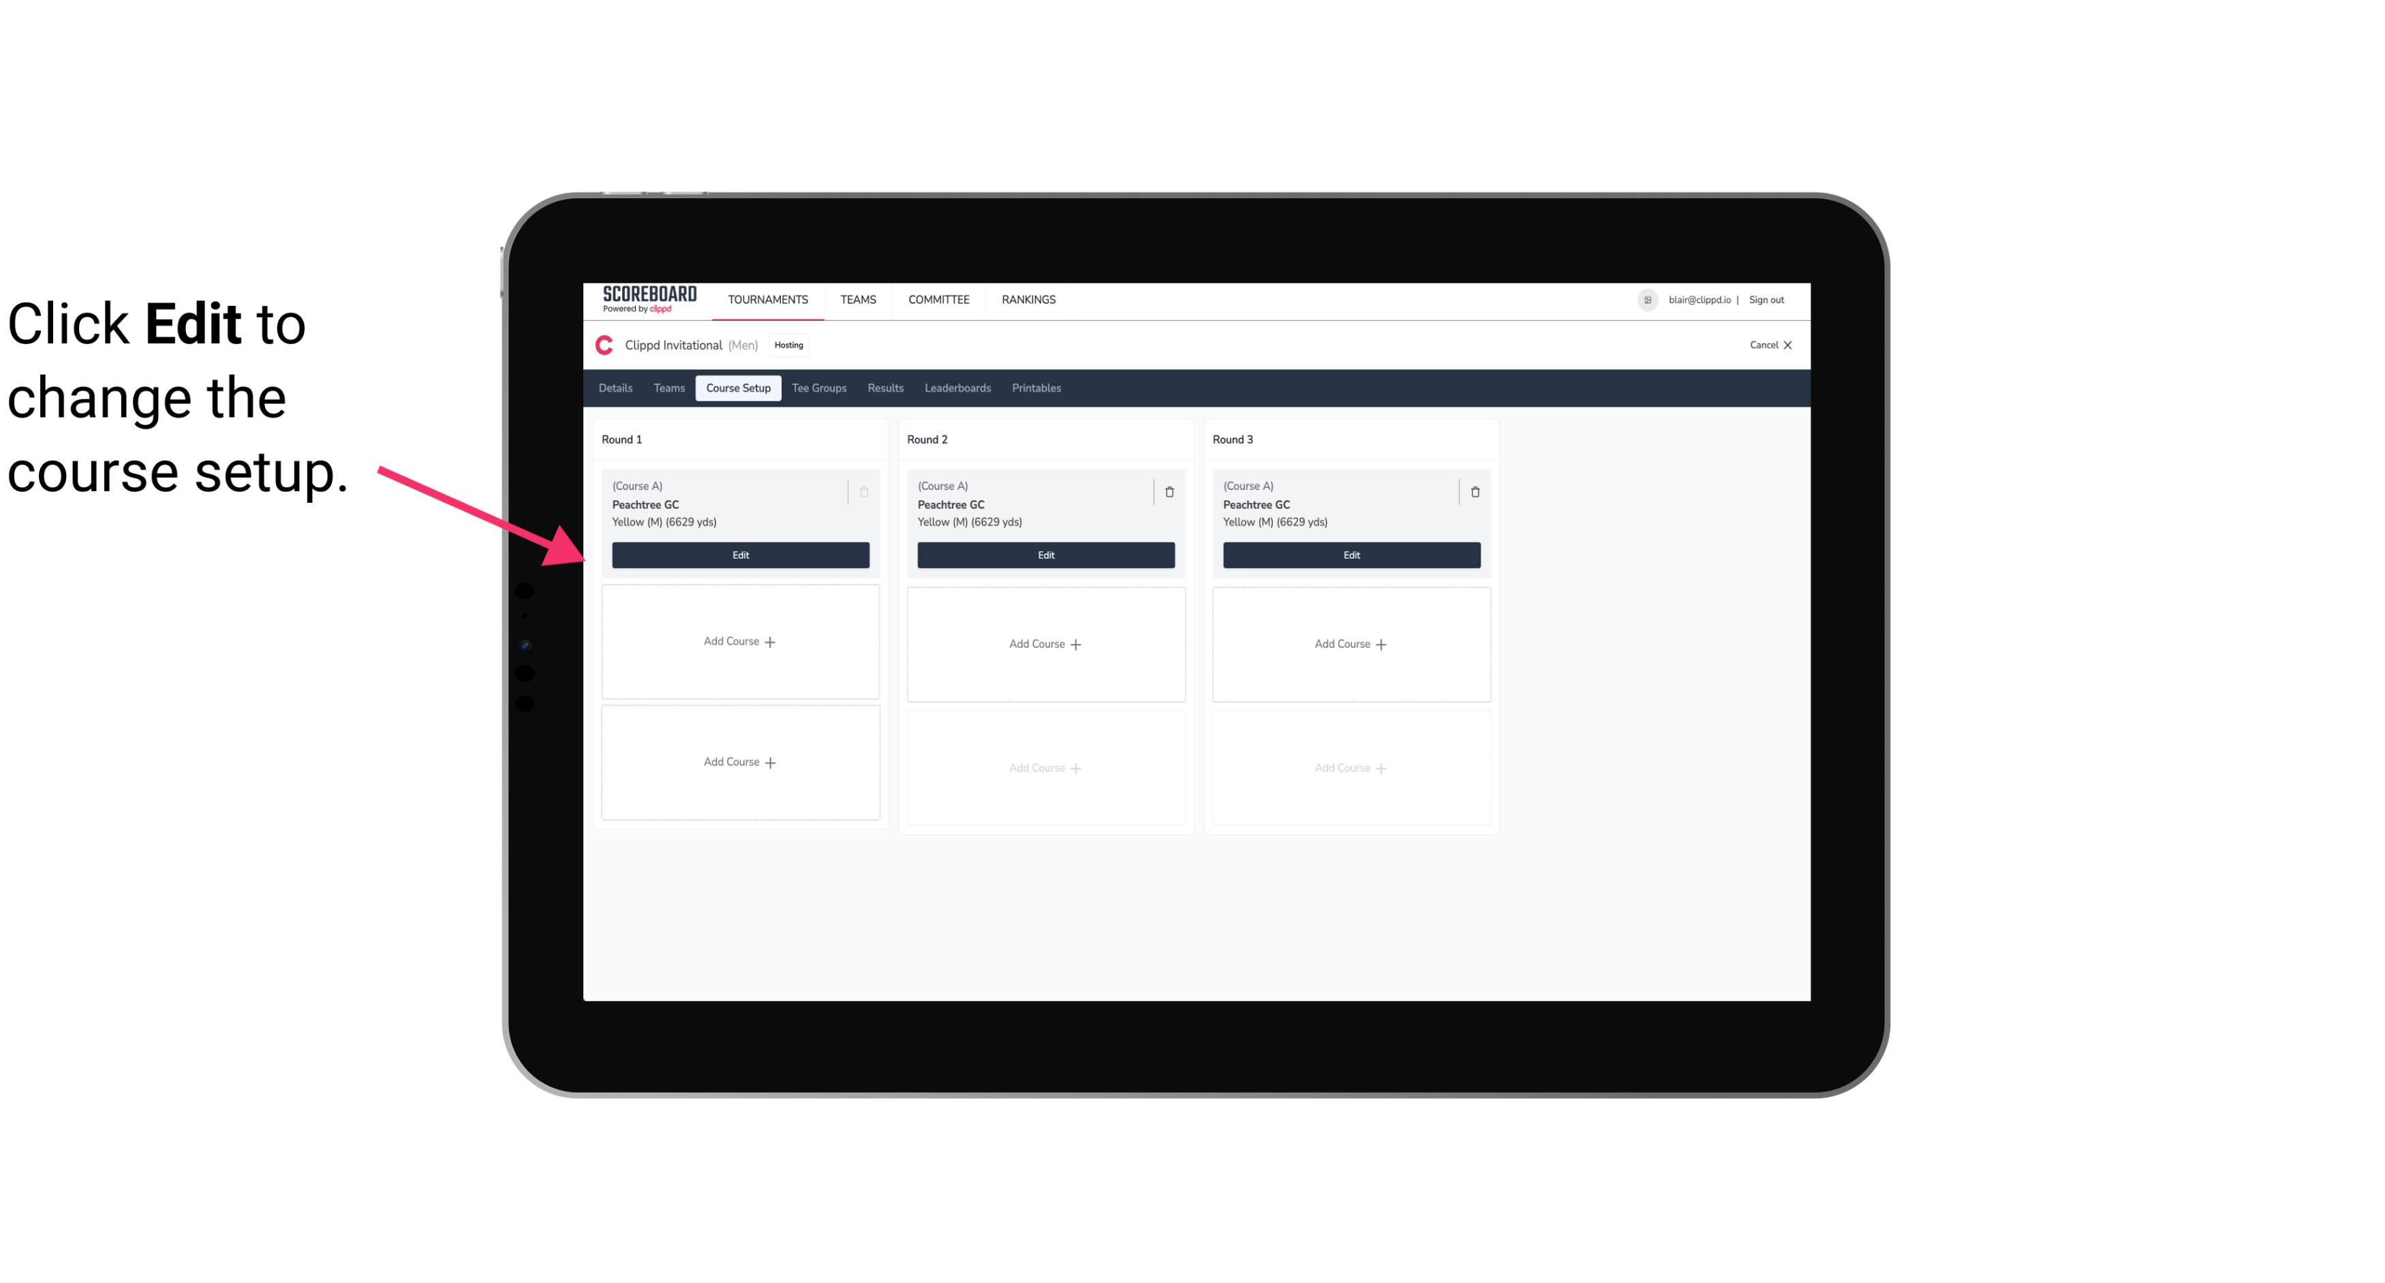Click Edit button for Round 2

pos(1044,555)
